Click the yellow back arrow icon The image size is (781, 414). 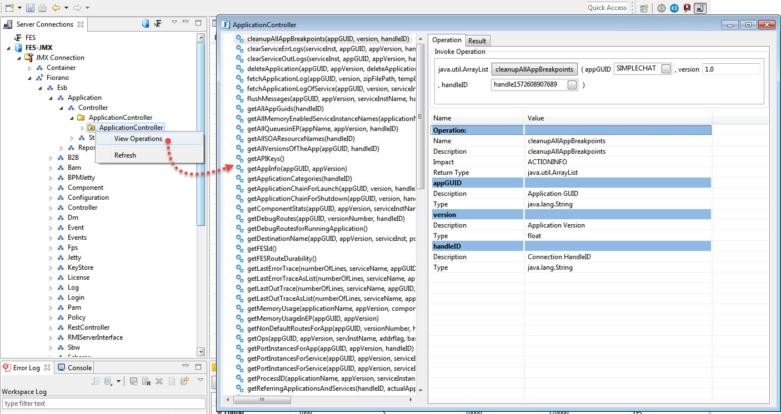tap(56, 8)
